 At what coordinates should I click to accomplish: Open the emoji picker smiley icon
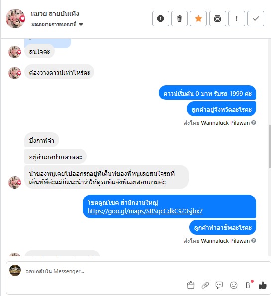pyautogui.click(x=234, y=285)
